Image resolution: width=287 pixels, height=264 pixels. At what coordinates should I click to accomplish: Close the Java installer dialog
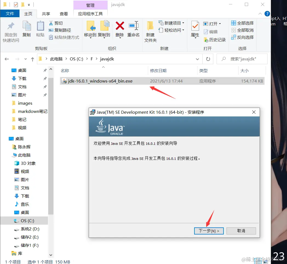(x=254, y=112)
